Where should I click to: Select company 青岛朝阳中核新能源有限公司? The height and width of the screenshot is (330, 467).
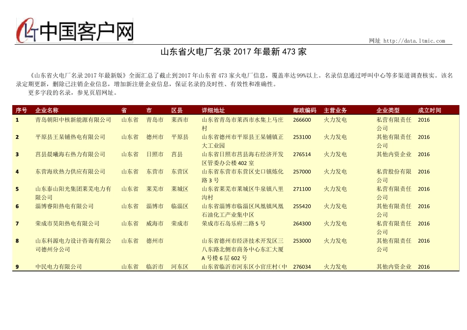[x=73, y=120]
